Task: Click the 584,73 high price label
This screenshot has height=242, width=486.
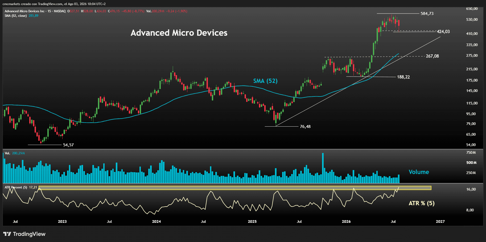Action: tap(427, 14)
